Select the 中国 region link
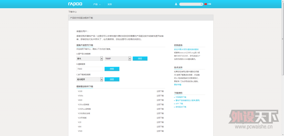Viewport: 284px width, 136px height. pos(209,4)
